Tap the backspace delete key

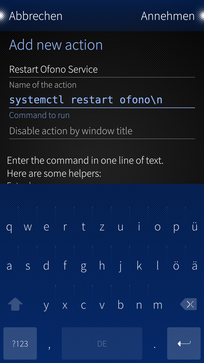click(x=189, y=304)
